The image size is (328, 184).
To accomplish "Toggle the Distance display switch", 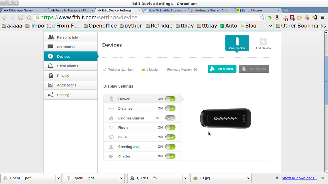I will (x=170, y=108).
